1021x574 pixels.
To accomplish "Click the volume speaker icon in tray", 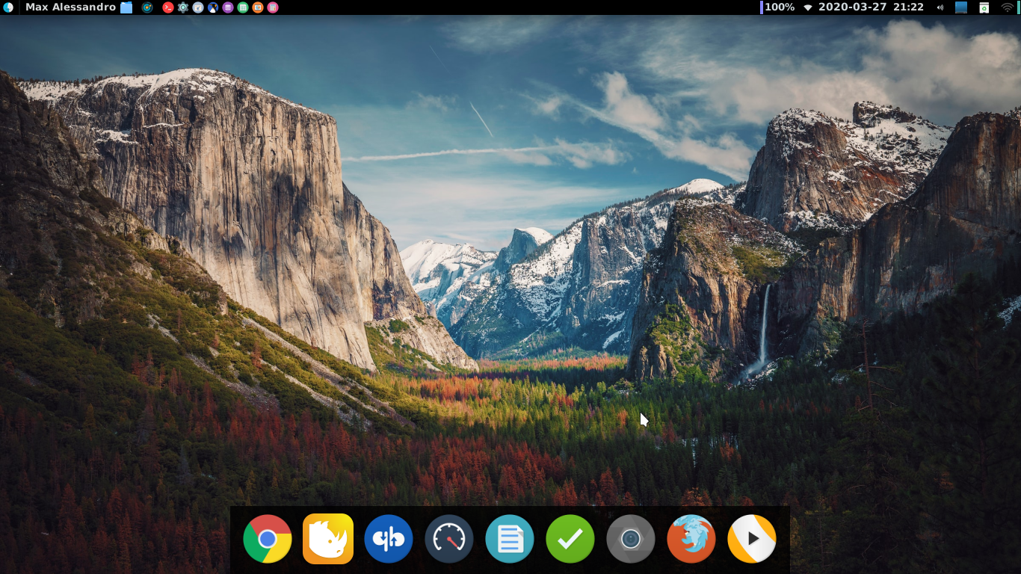I will click(940, 7).
